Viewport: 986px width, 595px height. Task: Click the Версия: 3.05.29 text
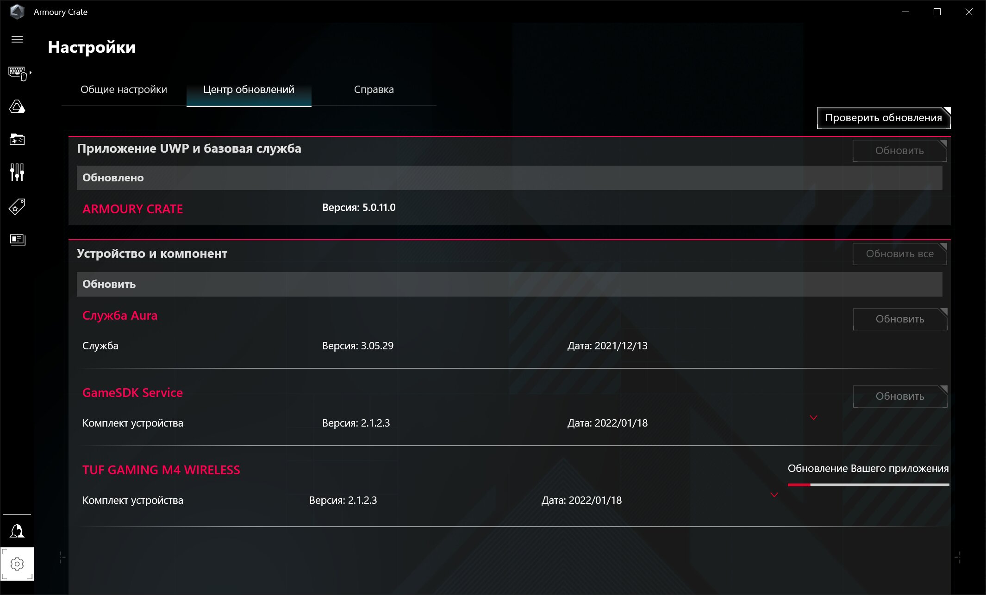358,346
